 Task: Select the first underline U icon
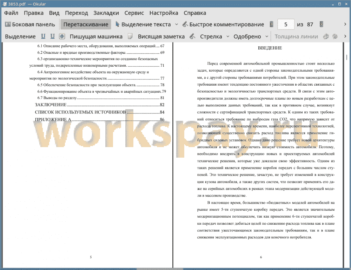(x=43, y=36)
